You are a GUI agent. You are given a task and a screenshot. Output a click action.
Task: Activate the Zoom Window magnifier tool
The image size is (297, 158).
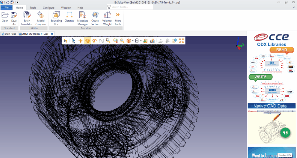[108, 41]
